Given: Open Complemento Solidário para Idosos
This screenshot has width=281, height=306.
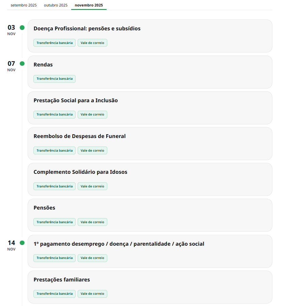Looking at the screenshot, I should click(80, 172).
